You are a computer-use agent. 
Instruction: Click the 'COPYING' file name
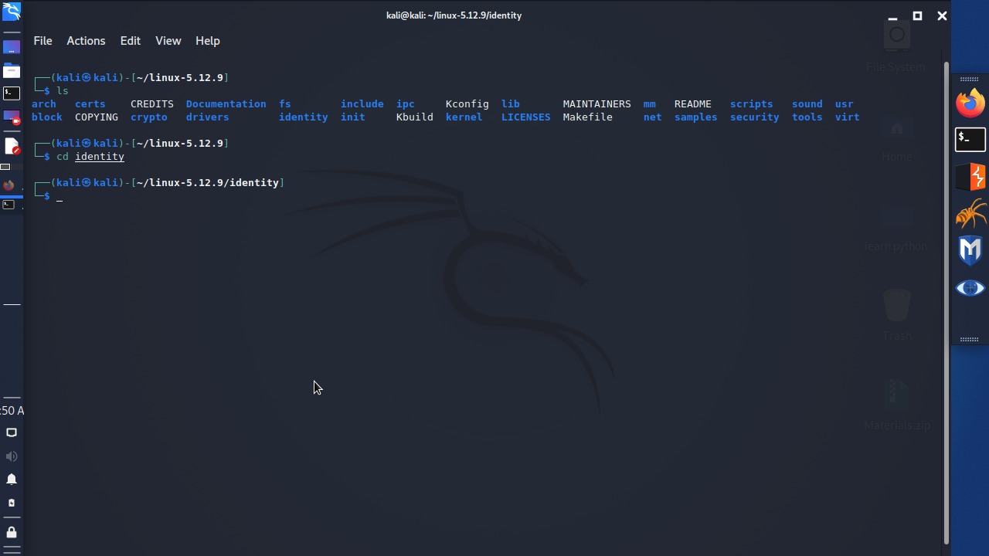click(x=97, y=117)
